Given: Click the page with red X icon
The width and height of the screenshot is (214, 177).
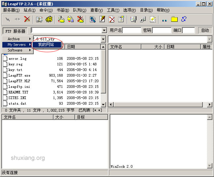Looking at the screenshot, I should point(112,19).
